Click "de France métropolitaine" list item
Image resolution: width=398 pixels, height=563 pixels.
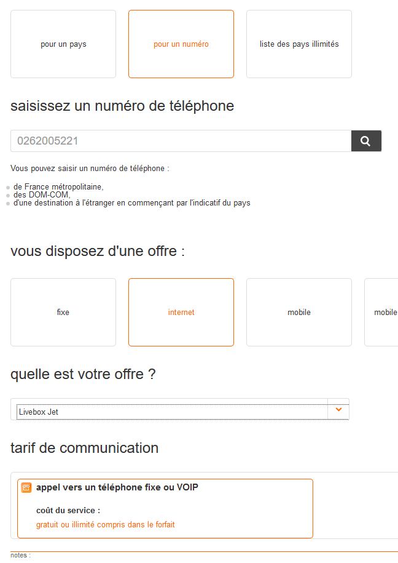coord(58,187)
